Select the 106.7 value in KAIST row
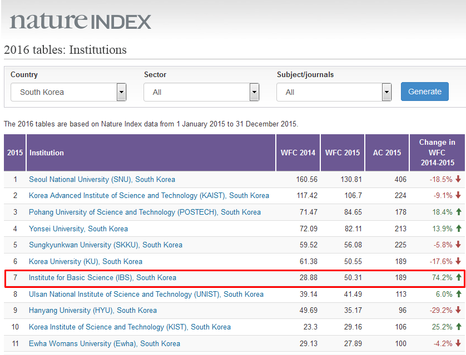Image resolution: width=466 pixels, height=355 pixels. pos(353,196)
